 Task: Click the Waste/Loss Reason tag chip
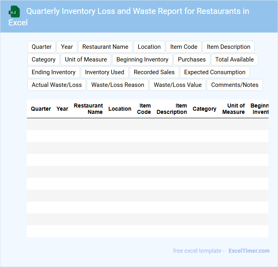click(x=118, y=85)
